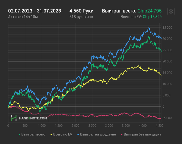Click the '25 000' Y-axis label
The width and height of the screenshot is (182, 144).
click(167, 50)
